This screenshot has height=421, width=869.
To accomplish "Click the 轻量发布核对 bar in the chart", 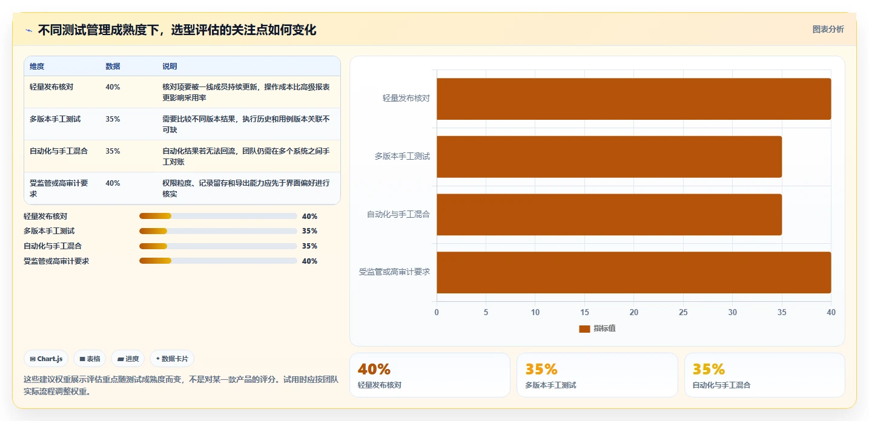I will point(633,99).
